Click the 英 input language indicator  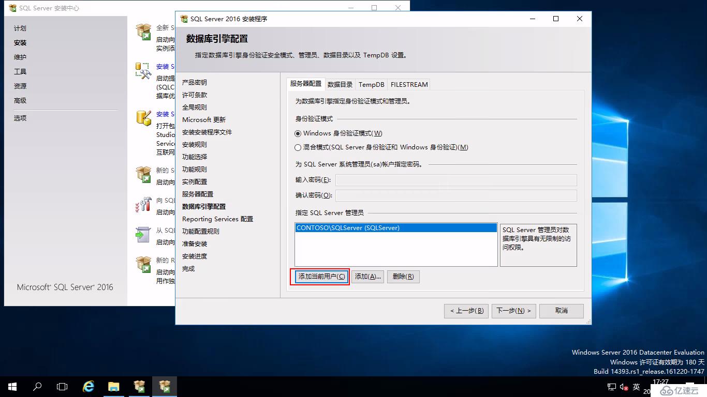point(637,387)
